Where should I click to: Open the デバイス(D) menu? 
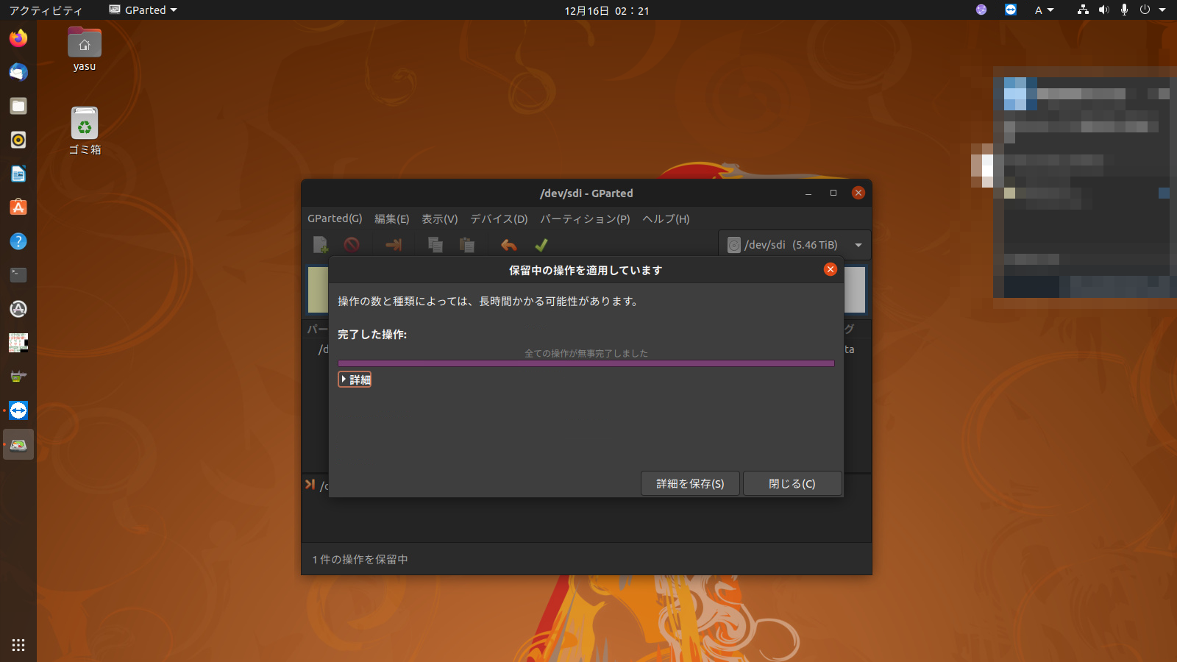(x=499, y=219)
